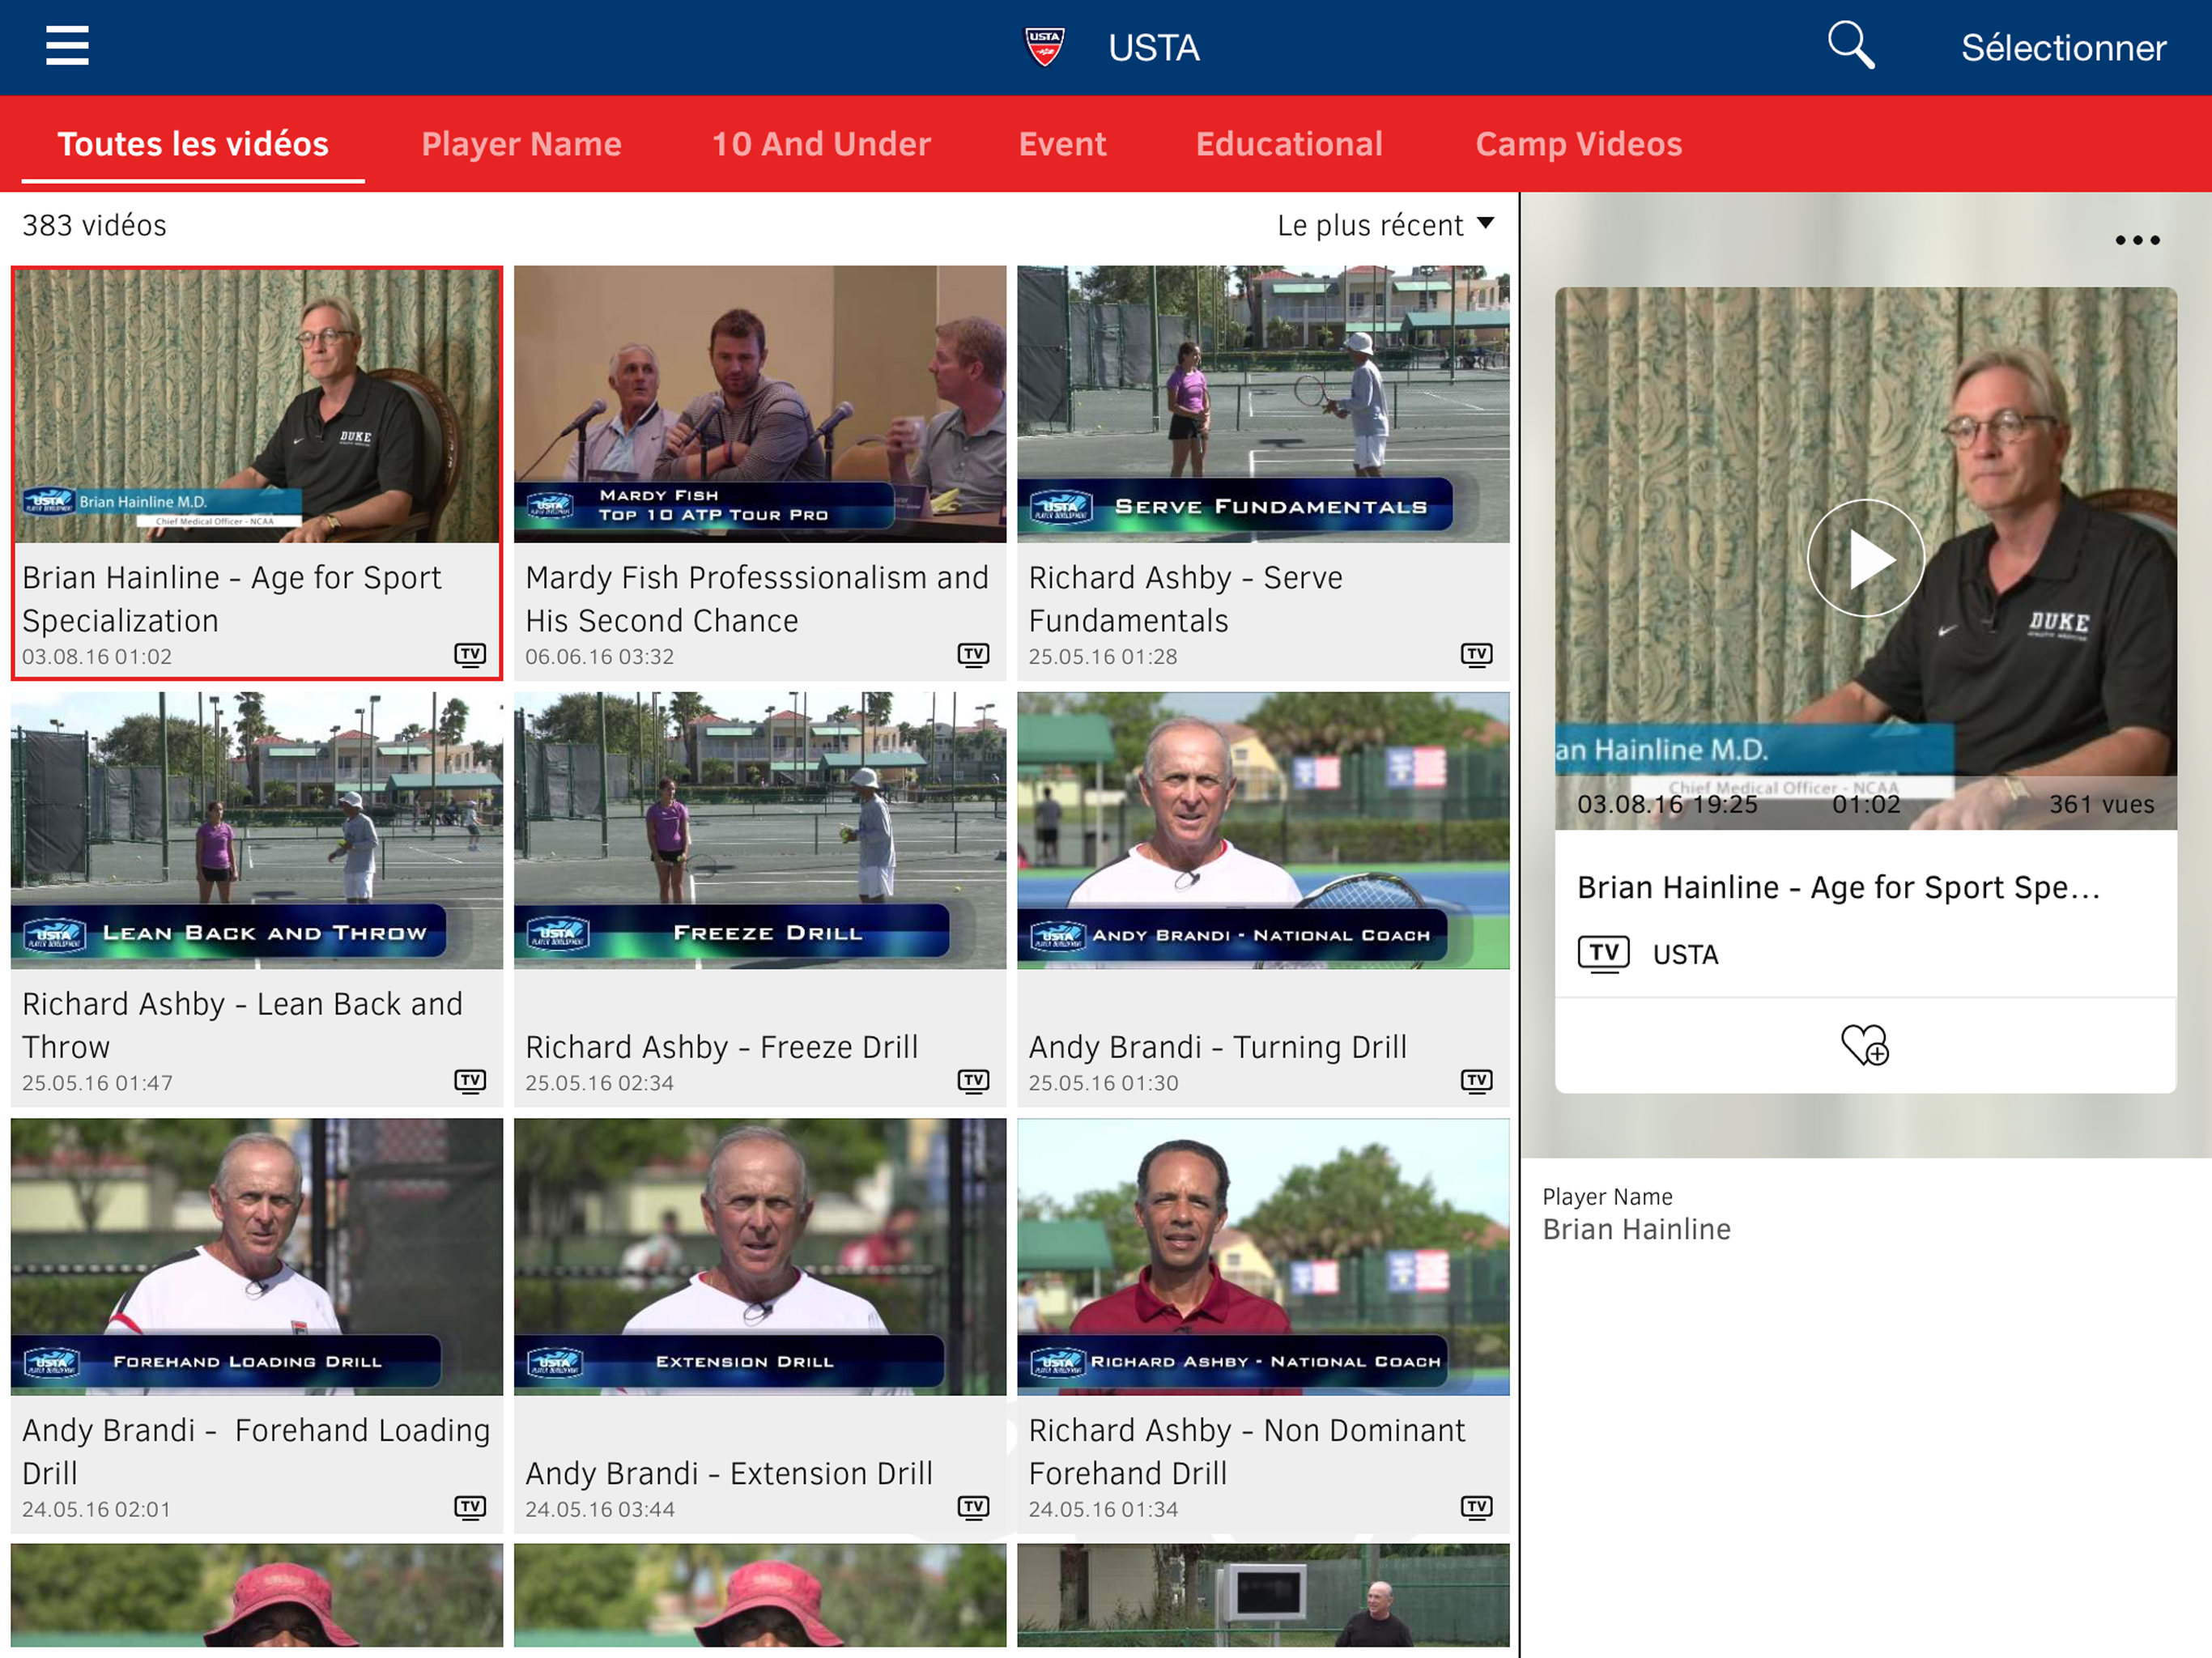Click TV icon beside USTA channel label
2212x1658 pixels.
point(1603,954)
